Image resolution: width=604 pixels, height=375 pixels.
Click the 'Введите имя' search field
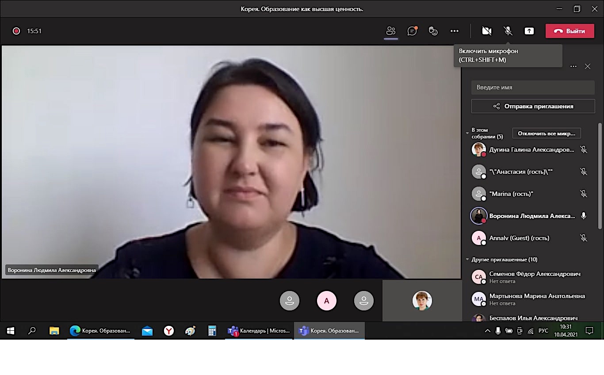(533, 88)
